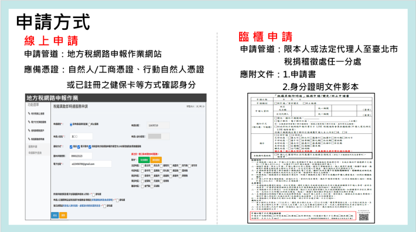
Task: Tick the third 請勾選 consent checkbox
Action: (x=104, y=206)
